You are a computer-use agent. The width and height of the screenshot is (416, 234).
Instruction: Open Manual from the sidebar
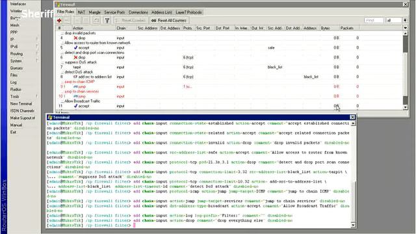[x=16, y=125]
